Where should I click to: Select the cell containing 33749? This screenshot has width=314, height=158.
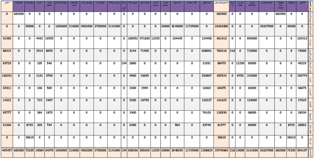tap(206, 129)
